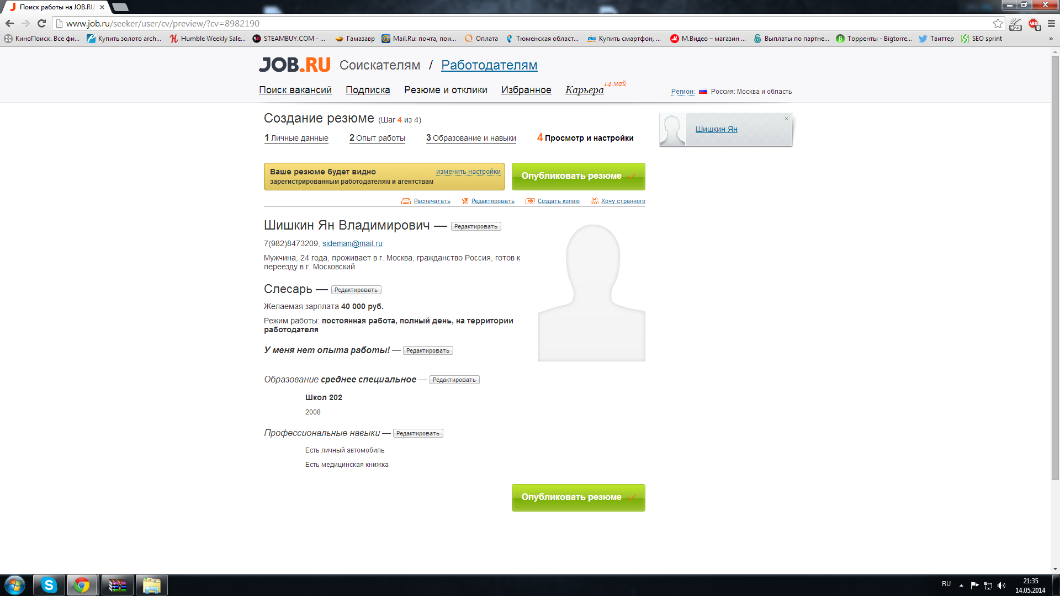This screenshot has width=1060, height=596.
Task: Click the copy icon beside Создать копию
Action: tap(530, 201)
